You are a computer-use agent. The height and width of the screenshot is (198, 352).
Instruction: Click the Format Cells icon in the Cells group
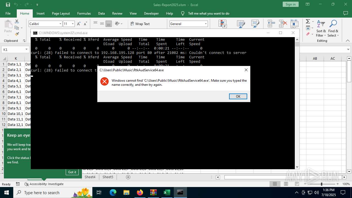[294, 24]
